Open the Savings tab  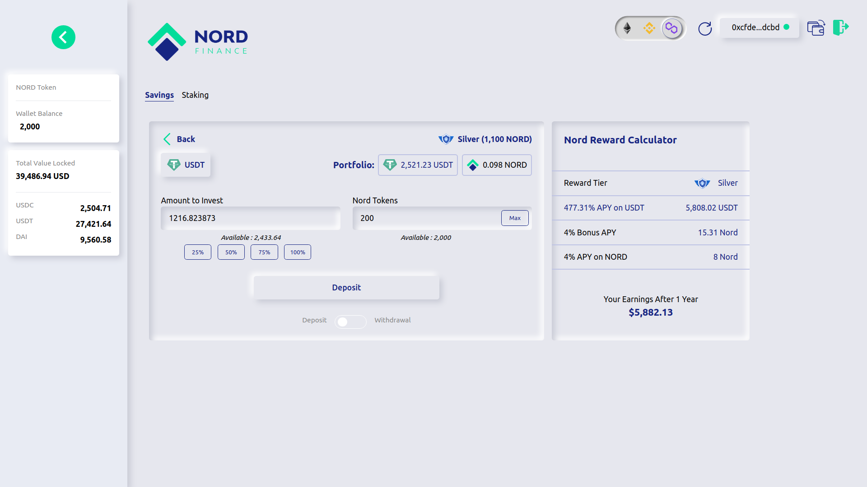pos(159,95)
